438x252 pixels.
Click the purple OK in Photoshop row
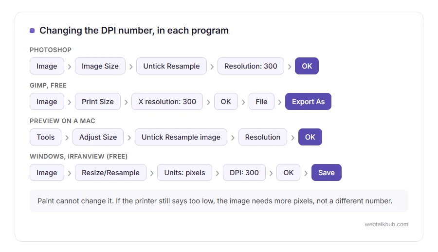pyautogui.click(x=307, y=66)
